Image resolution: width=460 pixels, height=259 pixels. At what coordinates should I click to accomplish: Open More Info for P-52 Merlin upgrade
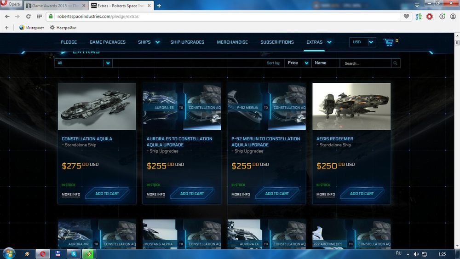241,195
